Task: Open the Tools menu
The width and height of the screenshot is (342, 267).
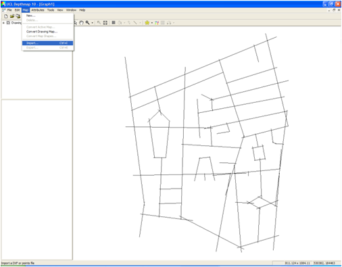Action: point(51,10)
